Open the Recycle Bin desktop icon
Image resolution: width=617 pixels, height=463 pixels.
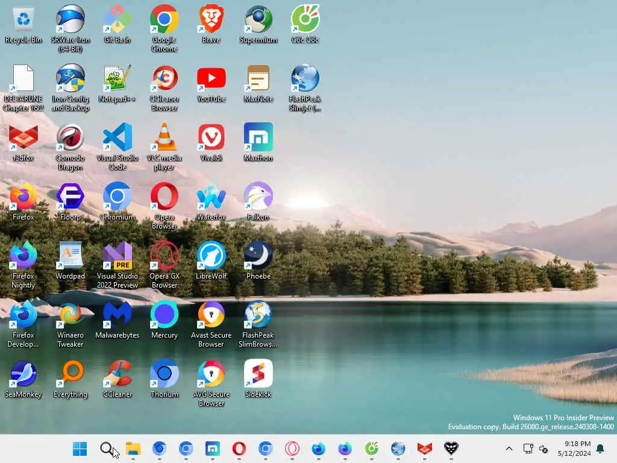pos(23,24)
